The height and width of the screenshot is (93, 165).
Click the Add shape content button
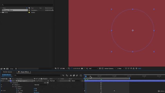click(x=48, y=83)
